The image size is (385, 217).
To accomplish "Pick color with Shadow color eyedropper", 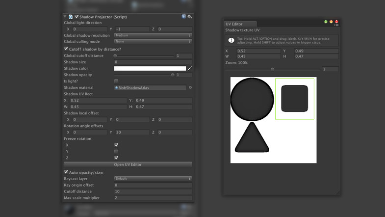I will pyautogui.click(x=189, y=68).
